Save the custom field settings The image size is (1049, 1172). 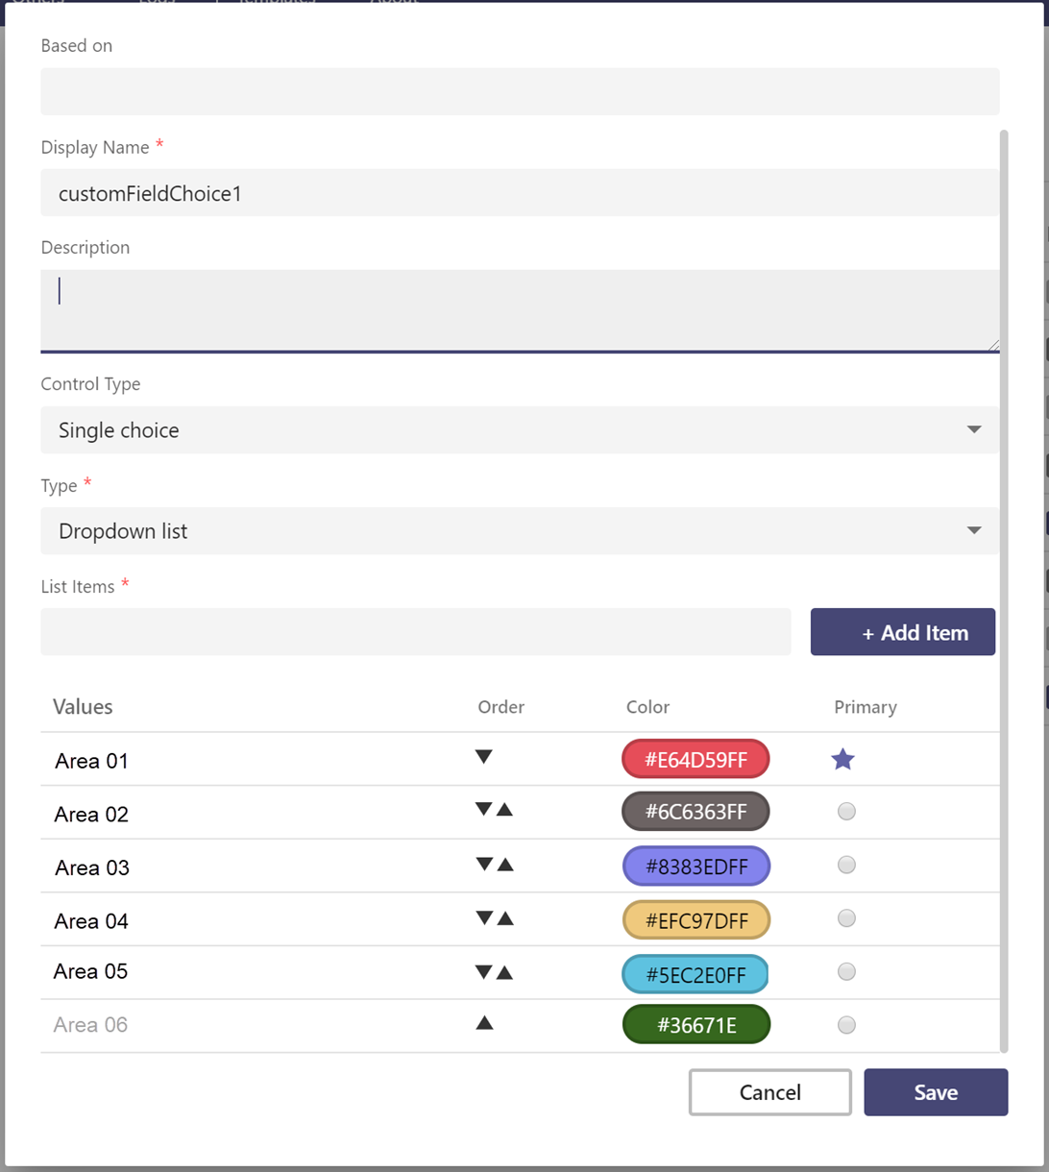(x=935, y=1092)
